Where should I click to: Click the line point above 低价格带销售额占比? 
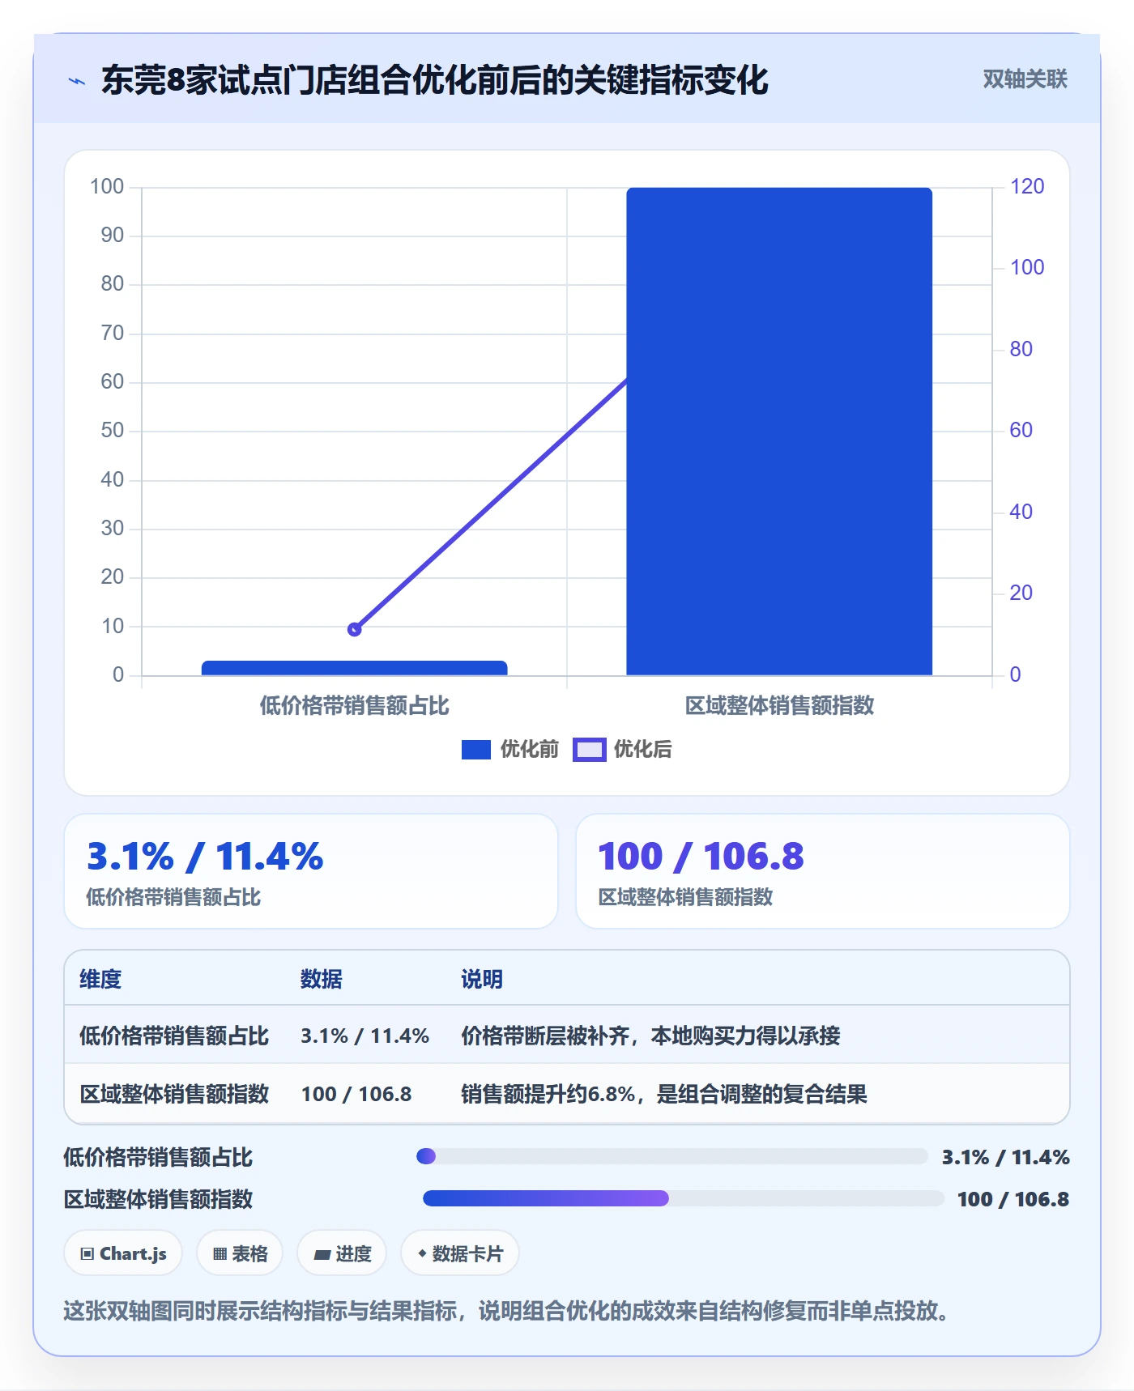click(354, 629)
